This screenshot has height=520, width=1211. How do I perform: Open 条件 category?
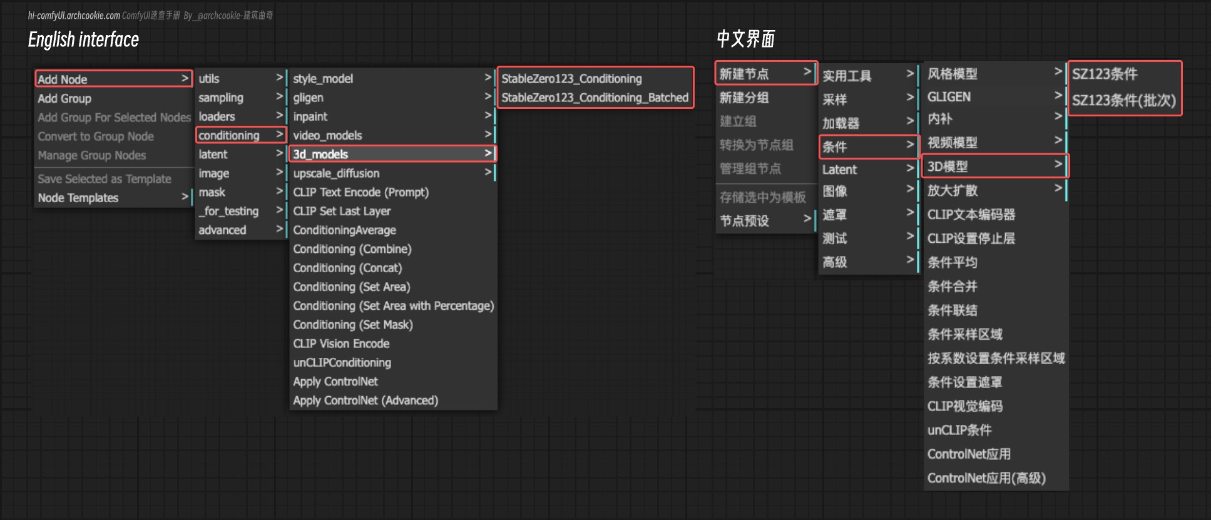click(x=869, y=146)
